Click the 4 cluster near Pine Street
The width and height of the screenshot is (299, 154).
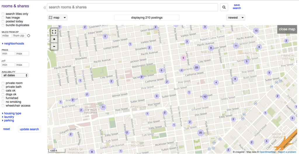(216, 83)
